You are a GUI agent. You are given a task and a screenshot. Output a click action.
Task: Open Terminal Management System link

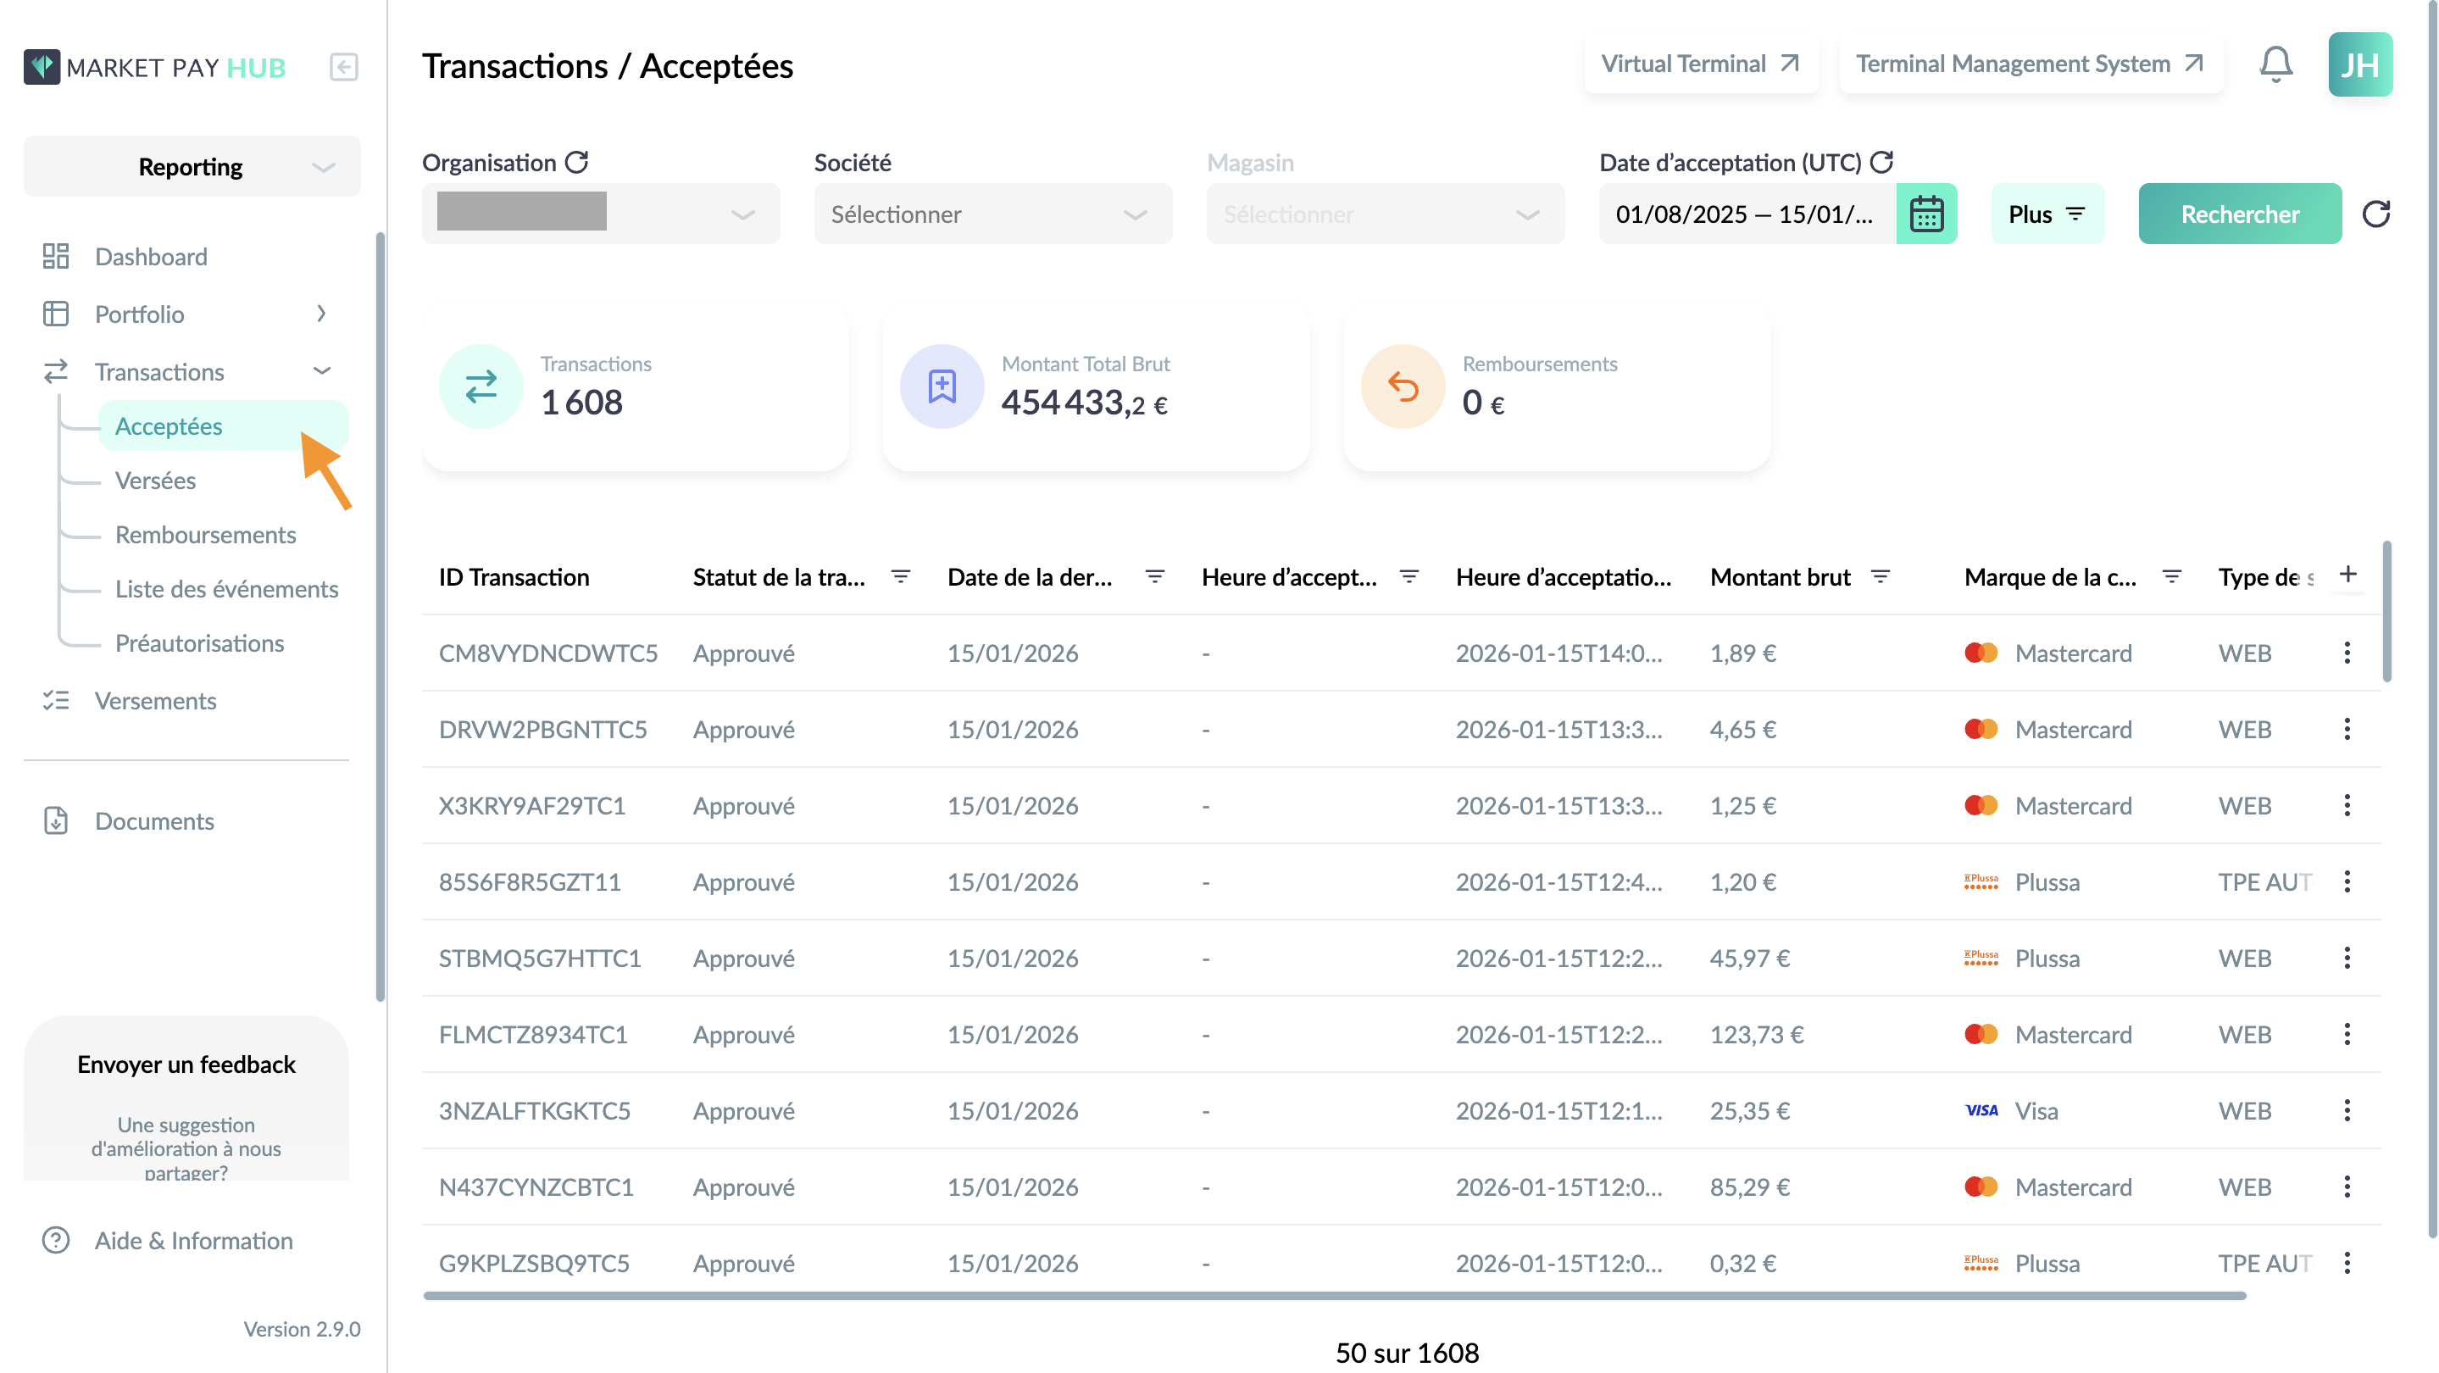point(2030,64)
